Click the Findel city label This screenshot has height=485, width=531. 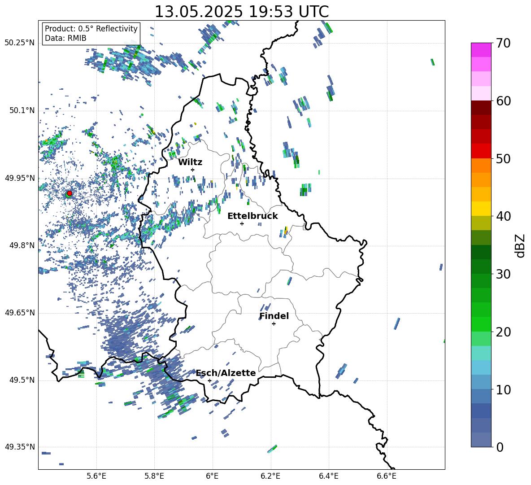pyautogui.click(x=274, y=316)
